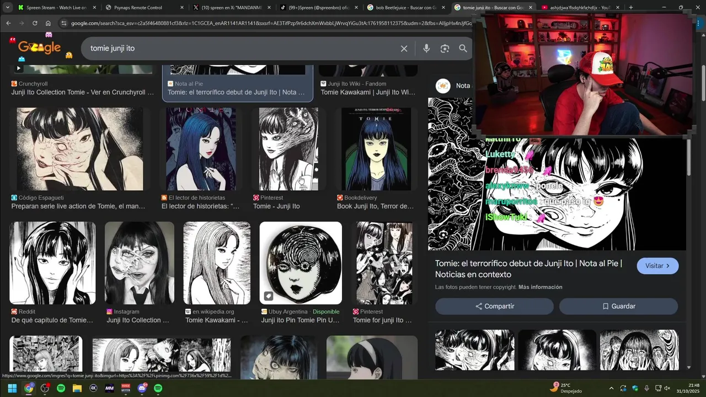
Task: Show hidden system tray icons
Action: [x=611, y=388]
